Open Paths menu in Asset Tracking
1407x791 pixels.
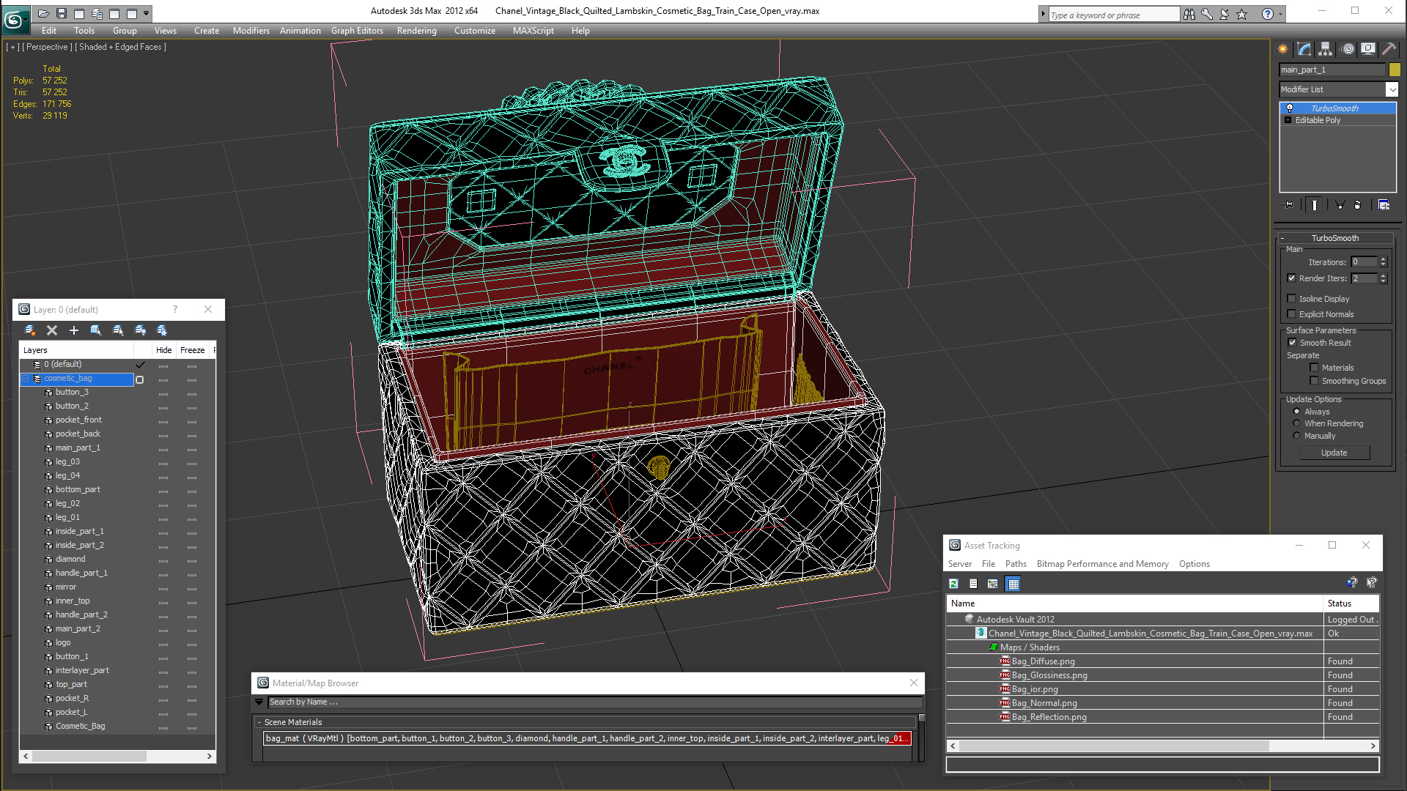1016,564
